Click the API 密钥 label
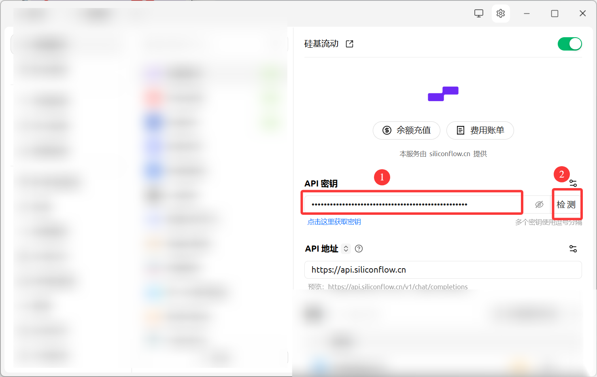Image resolution: width=597 pixels, height=377 pixels. point(321,184)
